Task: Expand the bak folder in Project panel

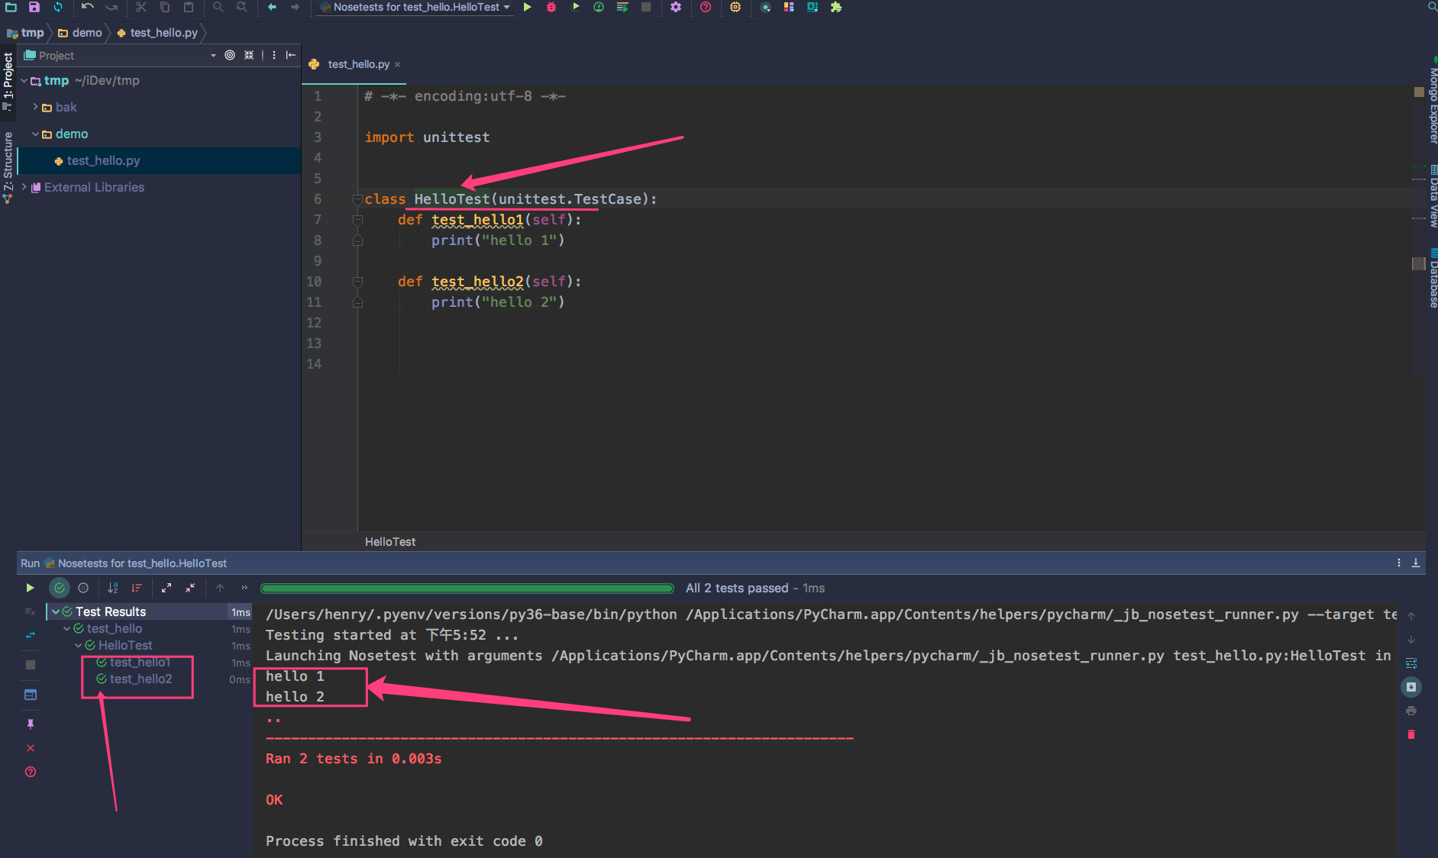Action: (35, 107)
